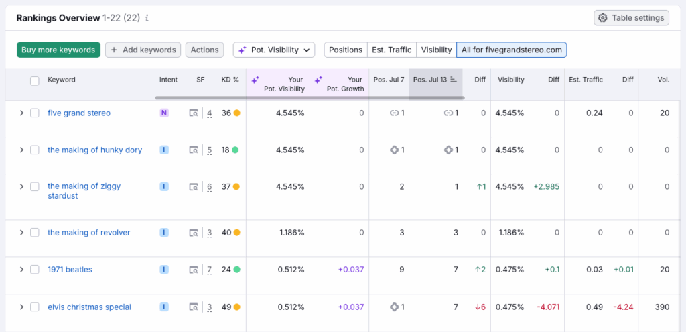
Task: Click the Add keywords button
Action: (x=143, y=50)
